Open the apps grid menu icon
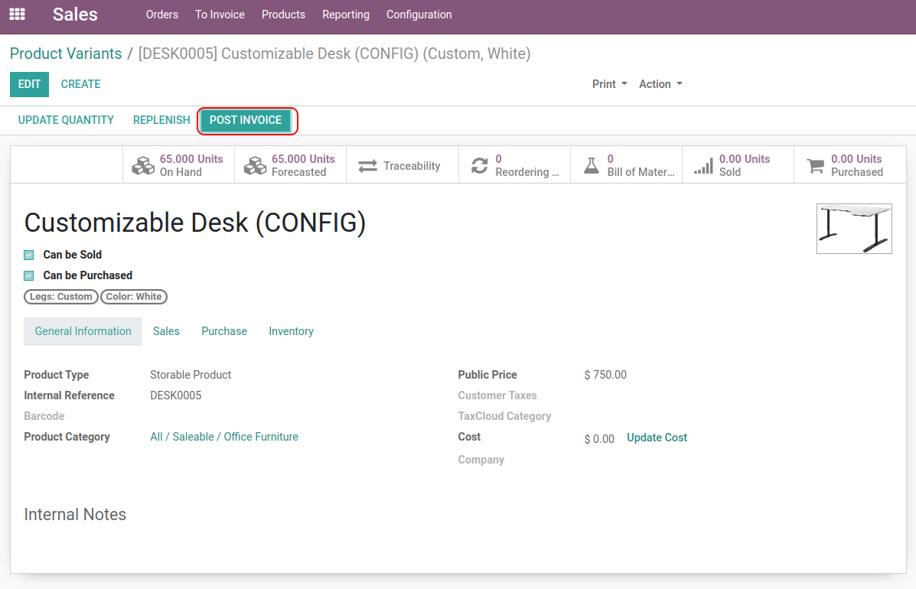 pyautogui.click(x=17, y=15)
